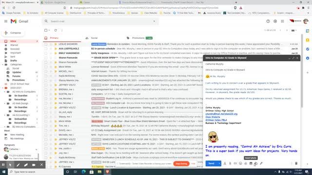The image size is (312, 175).
Task: Open search options dropdown in search bar
Action: (x=154, y=21)
